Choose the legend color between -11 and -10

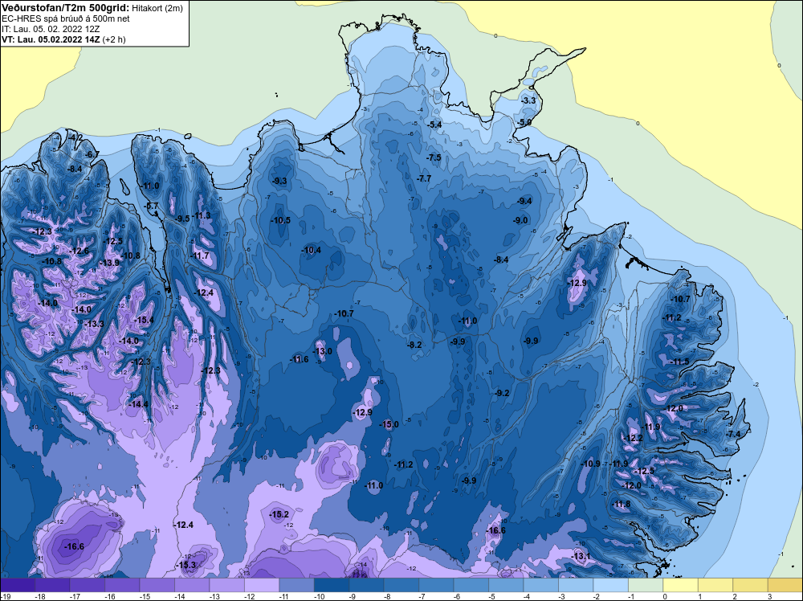297,585
